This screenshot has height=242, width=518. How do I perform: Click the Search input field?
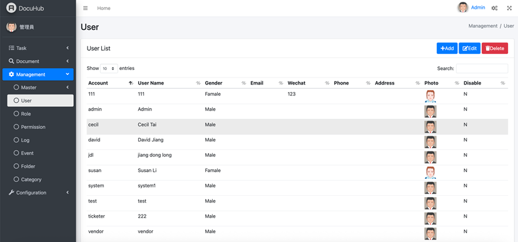pyautogui.click(x=482, y=68)
